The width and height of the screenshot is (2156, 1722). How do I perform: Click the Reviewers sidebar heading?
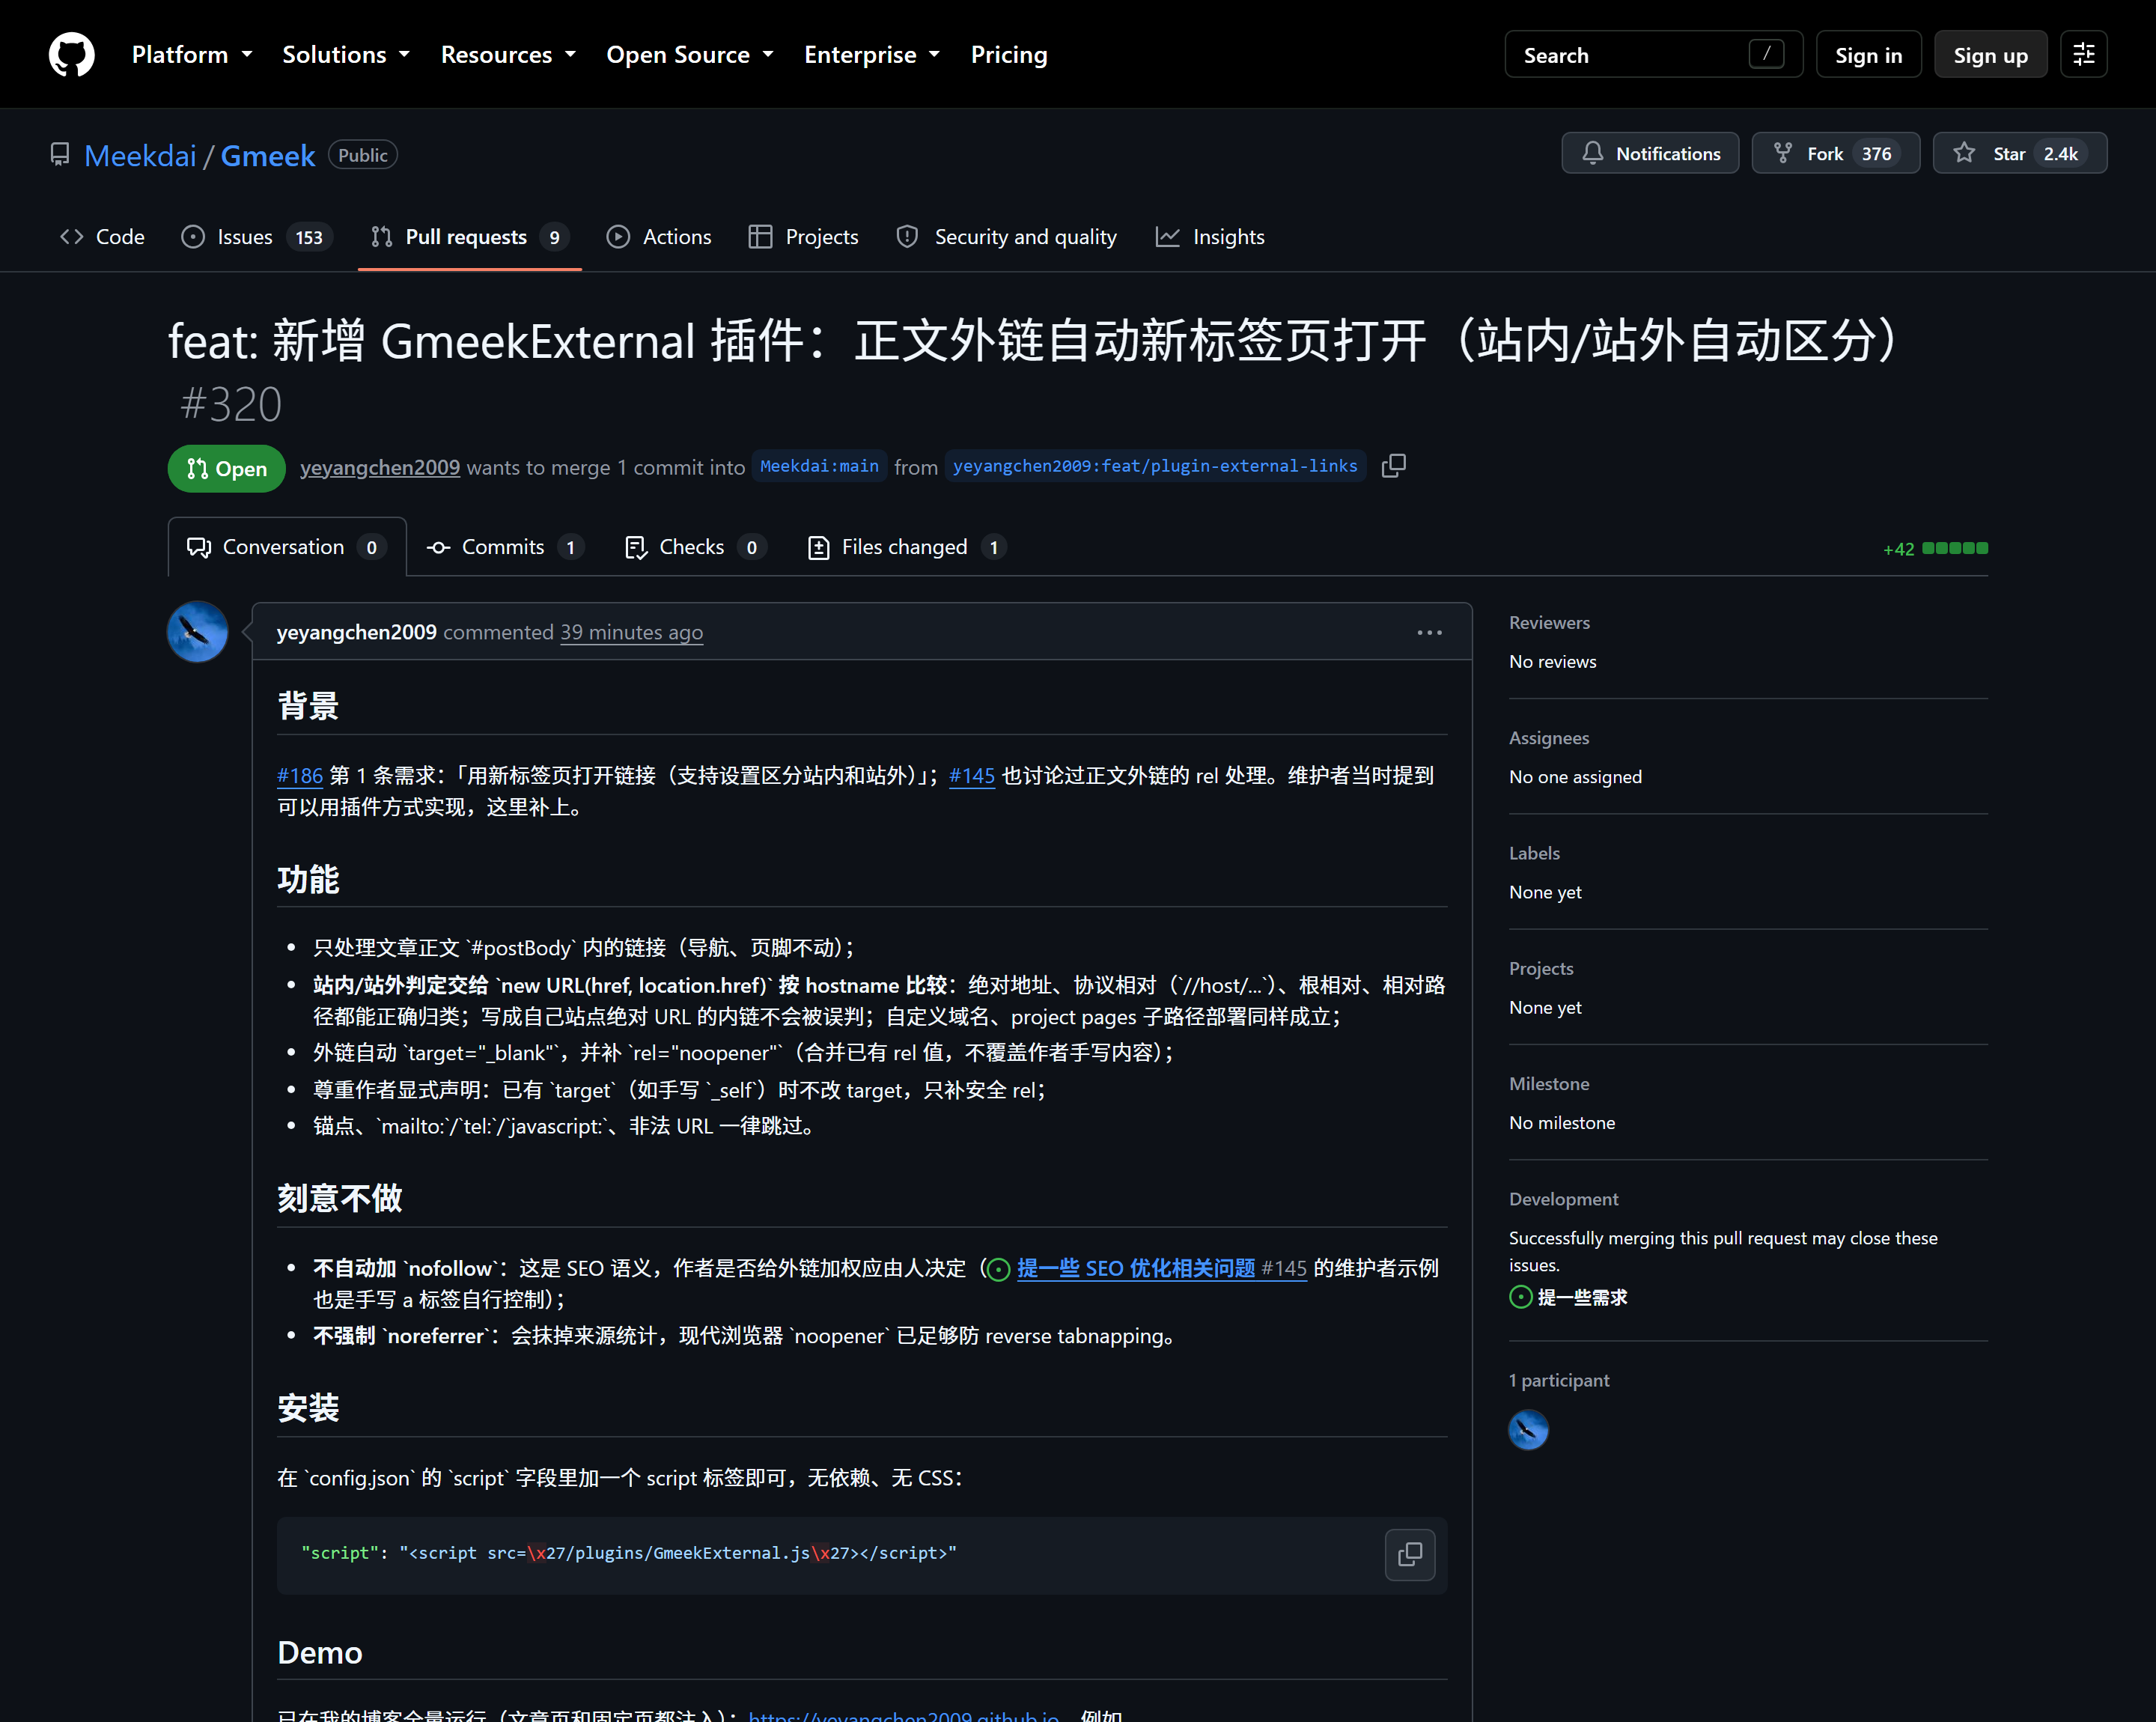(x=1549, y=622)
